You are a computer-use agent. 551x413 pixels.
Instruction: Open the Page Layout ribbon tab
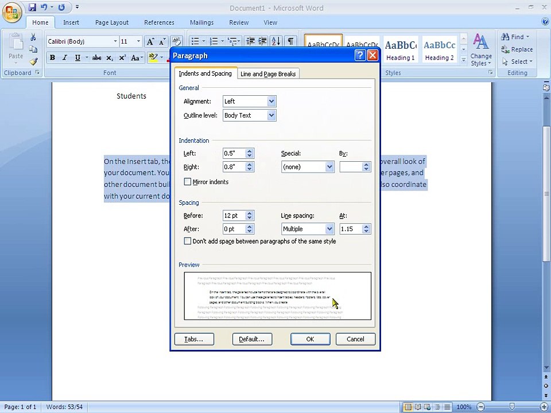112,22
